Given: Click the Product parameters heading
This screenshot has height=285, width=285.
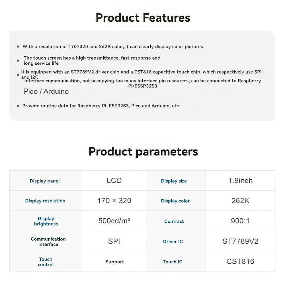Looking at the screenshot, I should [x=143, y=151].
